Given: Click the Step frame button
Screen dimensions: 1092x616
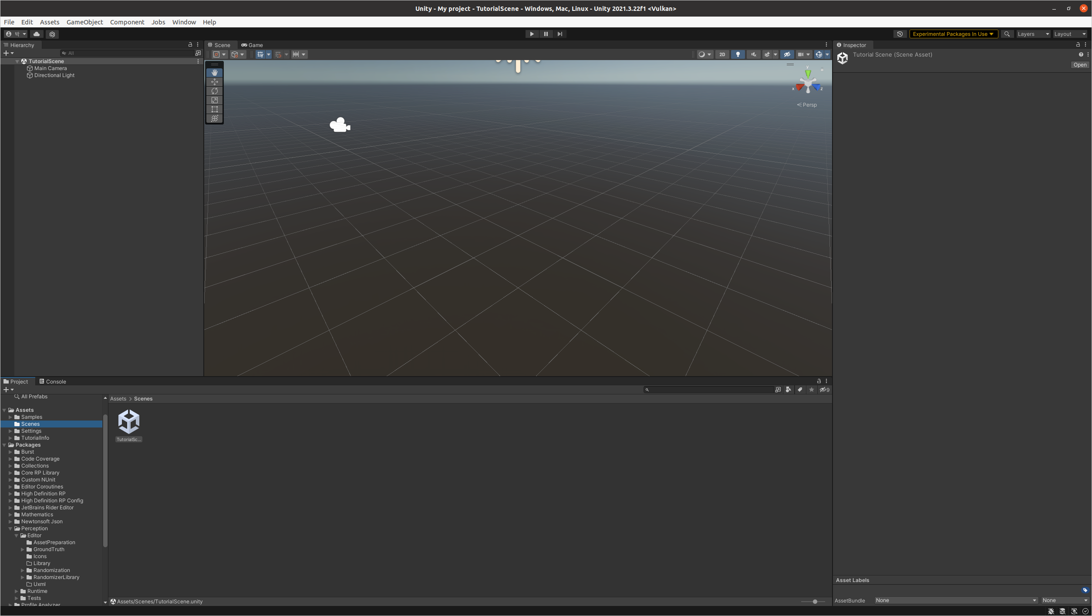Looking at the screenshot, I should coord(560,34).
